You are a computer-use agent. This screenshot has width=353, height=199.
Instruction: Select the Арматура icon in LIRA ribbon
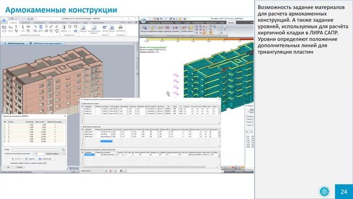click(x=167, y=29)
